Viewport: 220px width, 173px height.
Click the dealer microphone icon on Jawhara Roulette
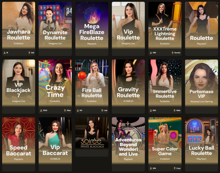29,53
